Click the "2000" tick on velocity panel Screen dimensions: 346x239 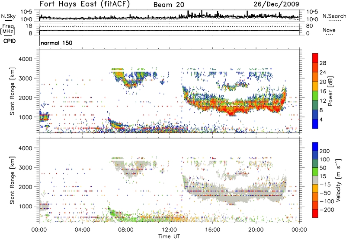[25, 187]
